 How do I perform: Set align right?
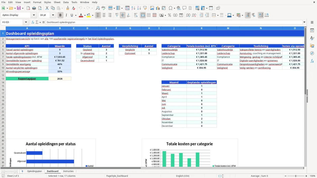tap(110, 15)
